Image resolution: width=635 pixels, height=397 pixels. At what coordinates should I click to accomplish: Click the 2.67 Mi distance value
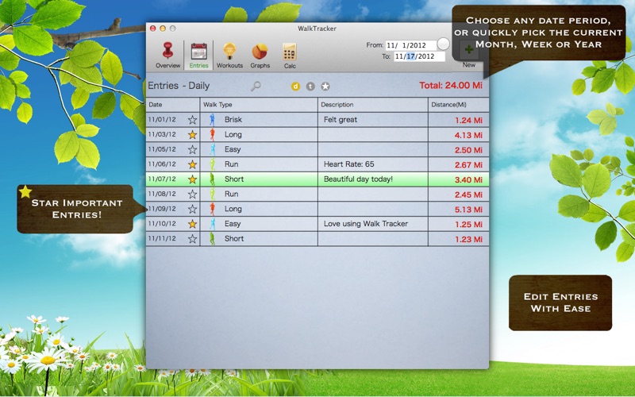(x=468, y=165)
